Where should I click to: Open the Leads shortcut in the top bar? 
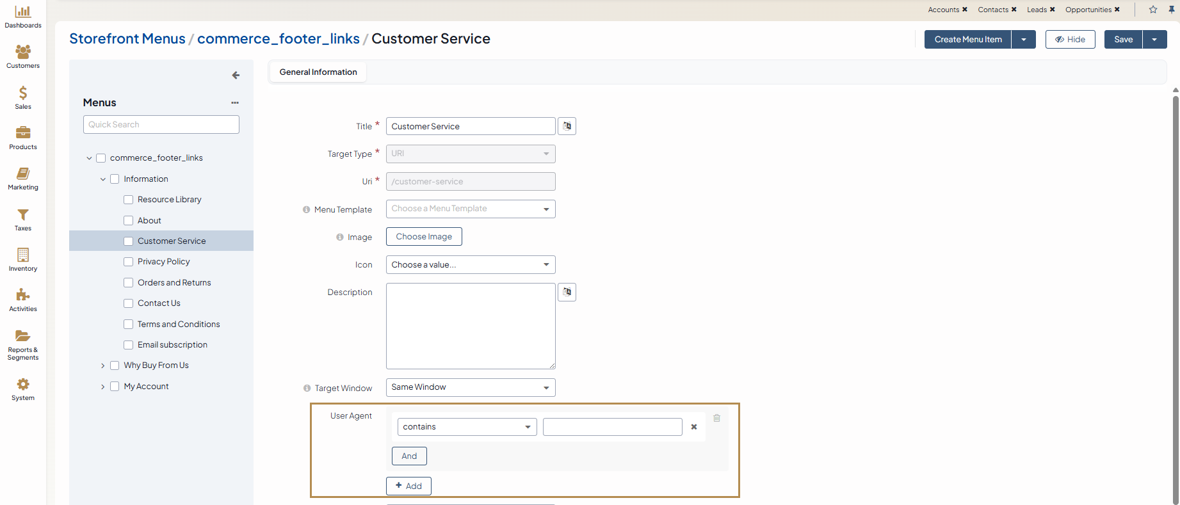click(x=1037, y=10)
